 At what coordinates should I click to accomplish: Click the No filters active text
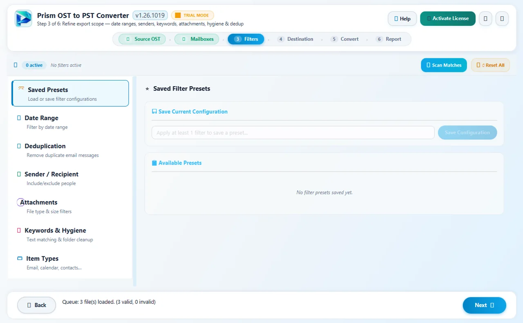tap(66, 65)
